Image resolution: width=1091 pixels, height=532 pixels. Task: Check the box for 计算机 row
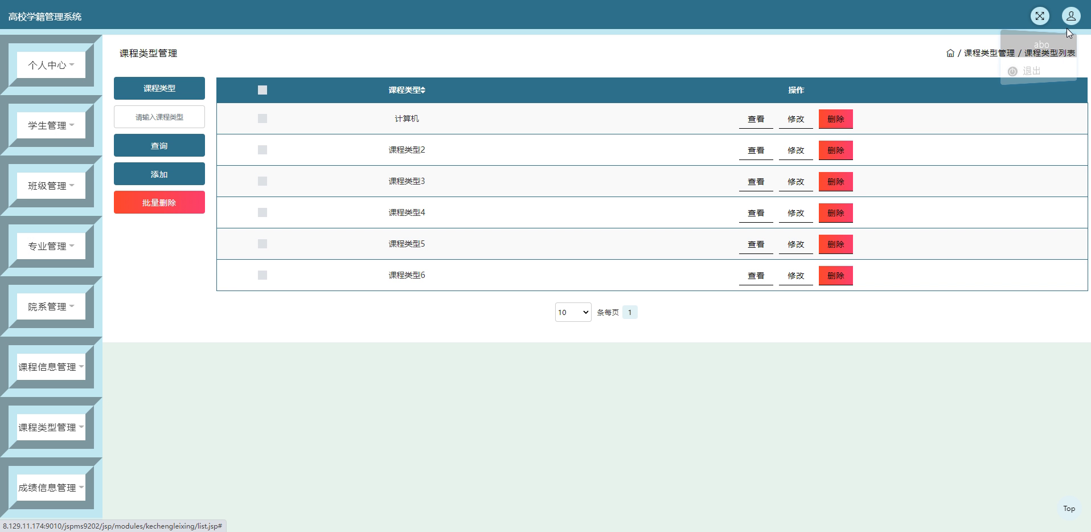[263, 118]
